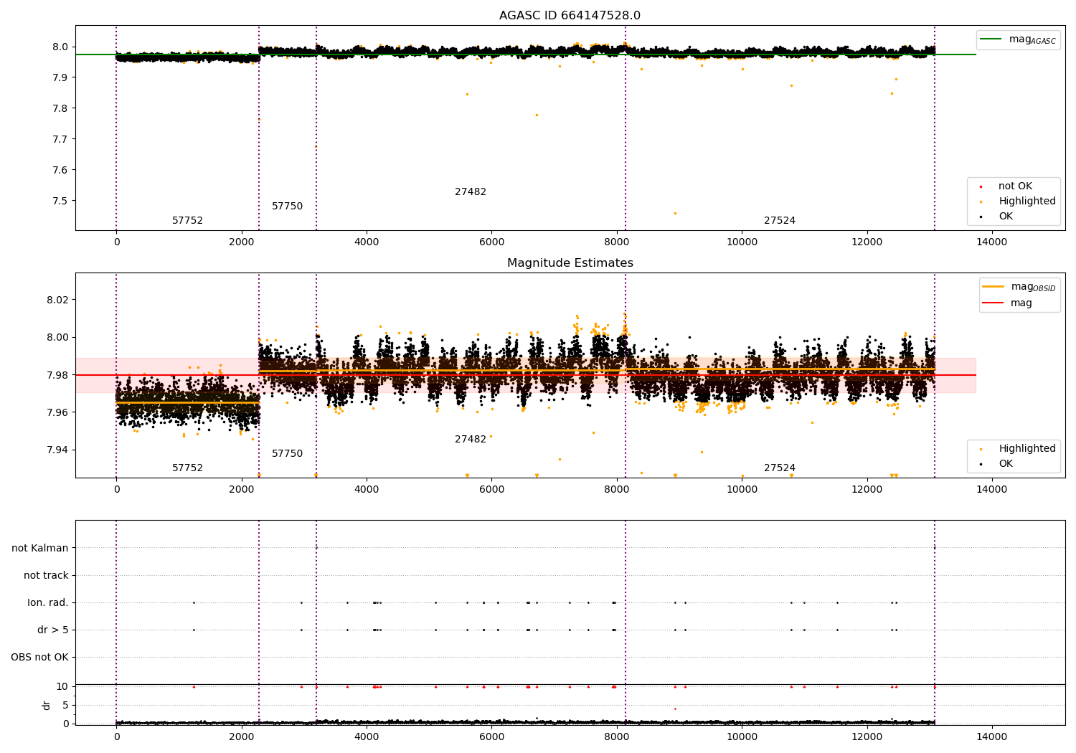Screen dimensions: 1076x753
Task: Click the y-axis tick label '7.7'
Action: [60, 139]
